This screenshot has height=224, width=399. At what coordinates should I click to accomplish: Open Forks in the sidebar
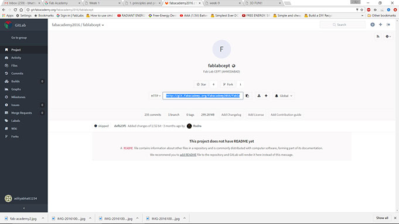[23, 136]
